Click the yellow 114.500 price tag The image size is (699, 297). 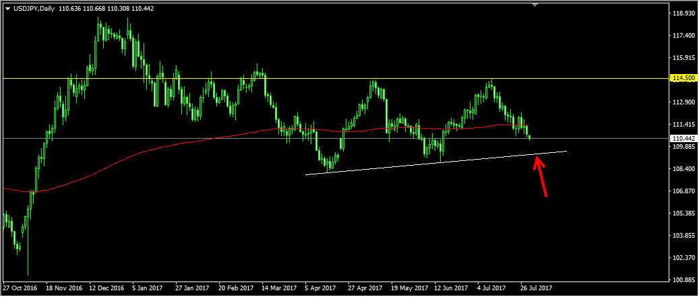[683, 78]
